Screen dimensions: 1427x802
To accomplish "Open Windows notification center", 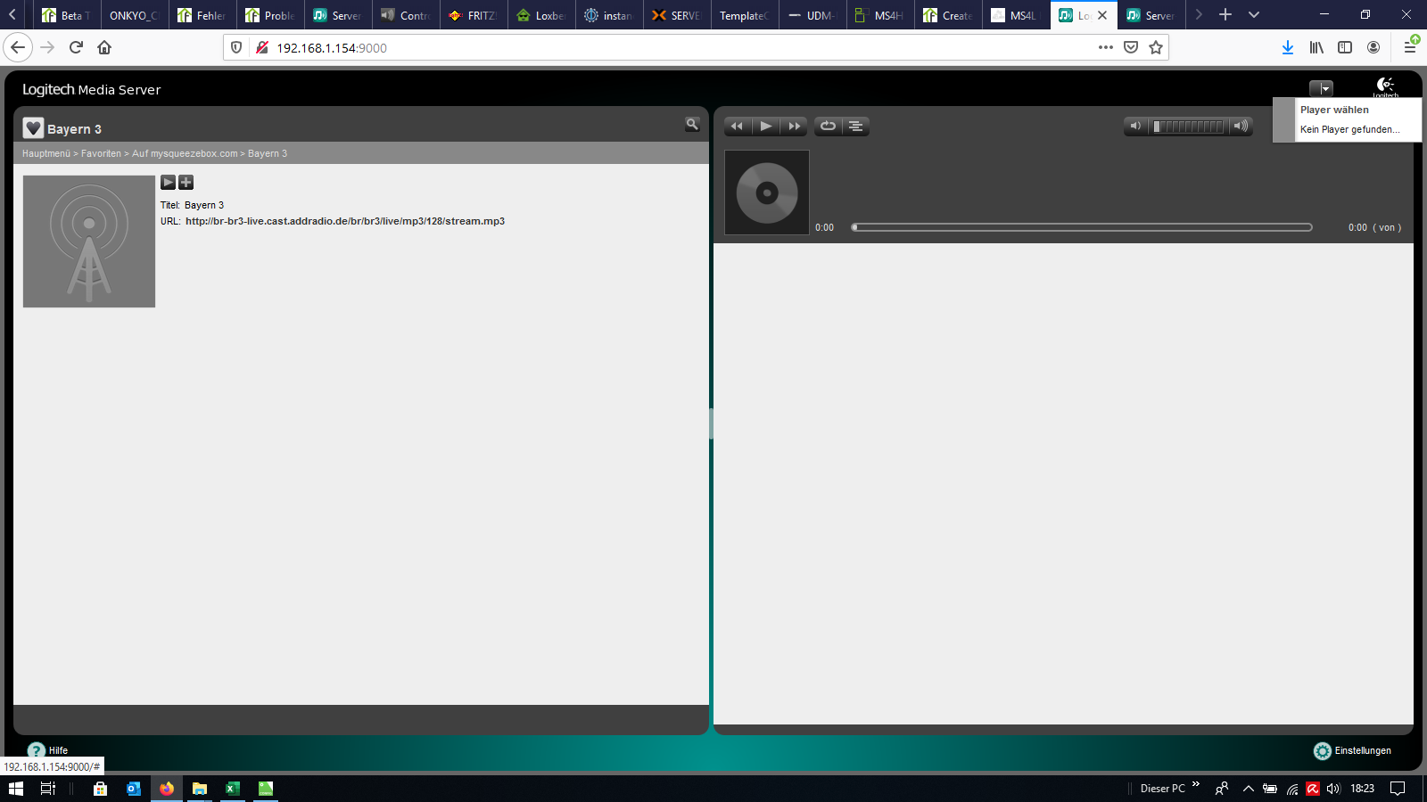I will point(1398,789).
